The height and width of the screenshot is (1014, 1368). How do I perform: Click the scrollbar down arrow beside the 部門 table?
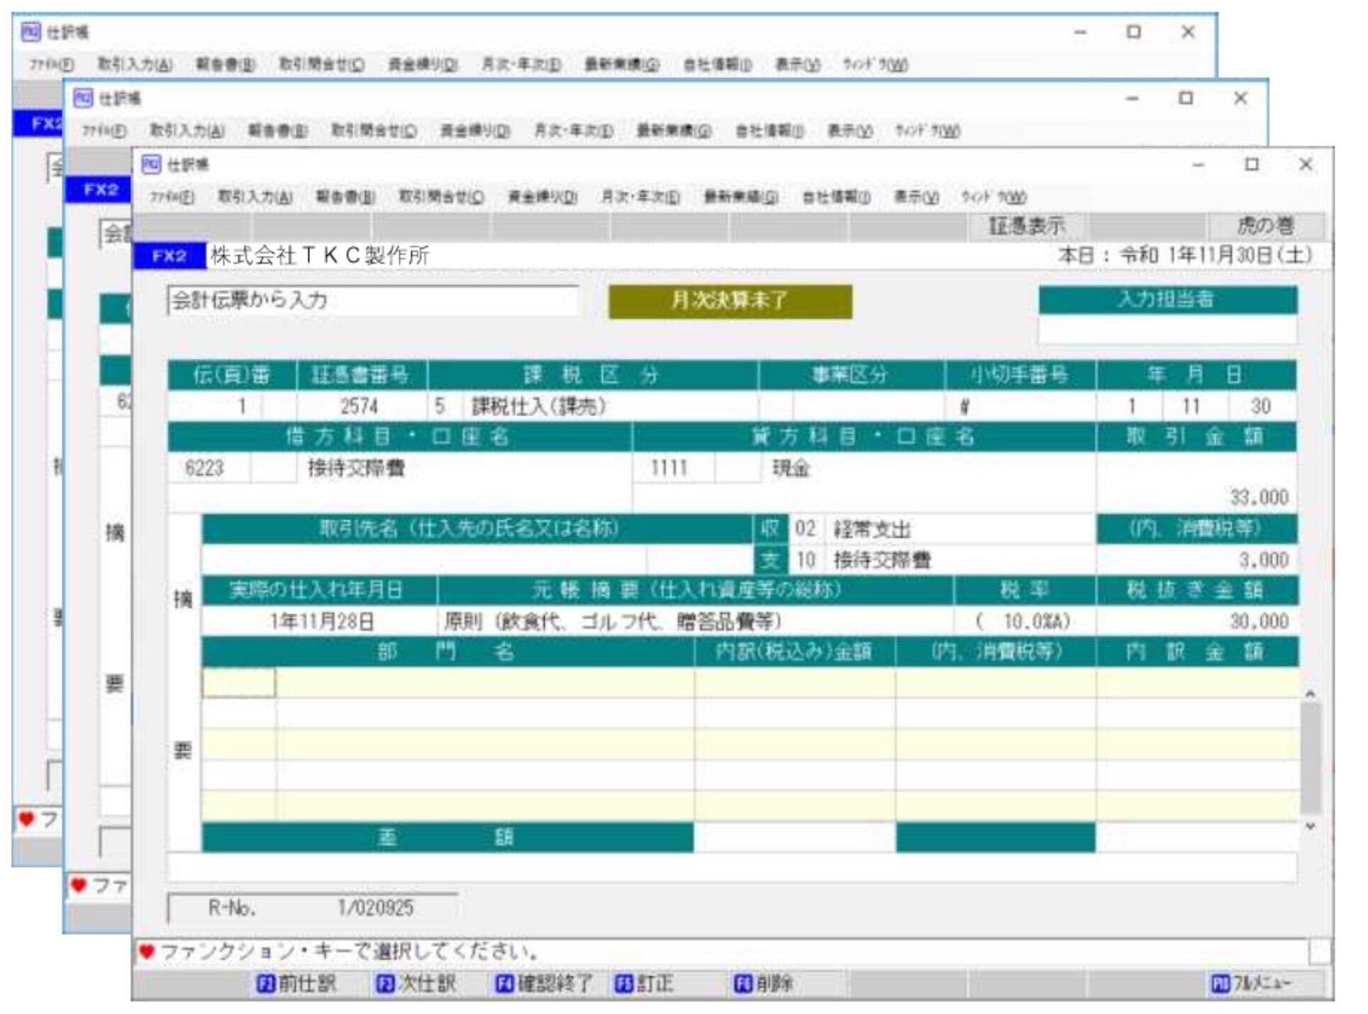[x=1310, y=826]
